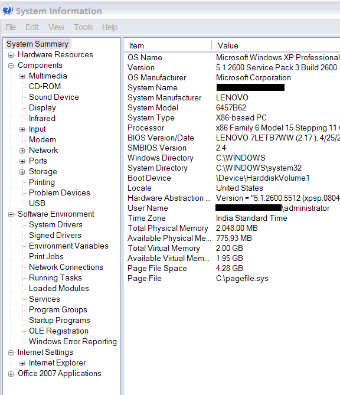Expand the Network node under Components
Viewport: 340px width, 395px height.
click(22, 151)
